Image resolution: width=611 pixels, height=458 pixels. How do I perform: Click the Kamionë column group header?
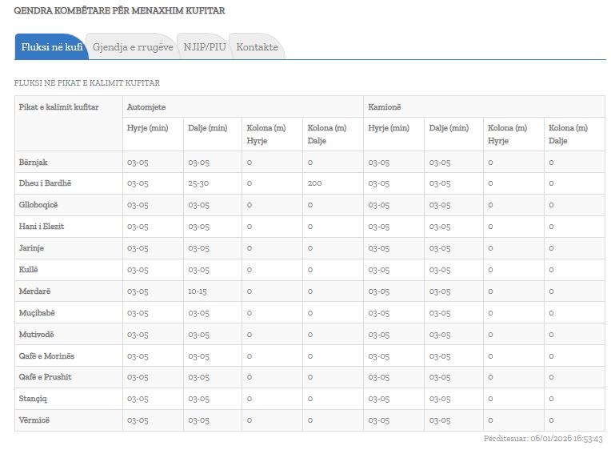click(383, 106)
